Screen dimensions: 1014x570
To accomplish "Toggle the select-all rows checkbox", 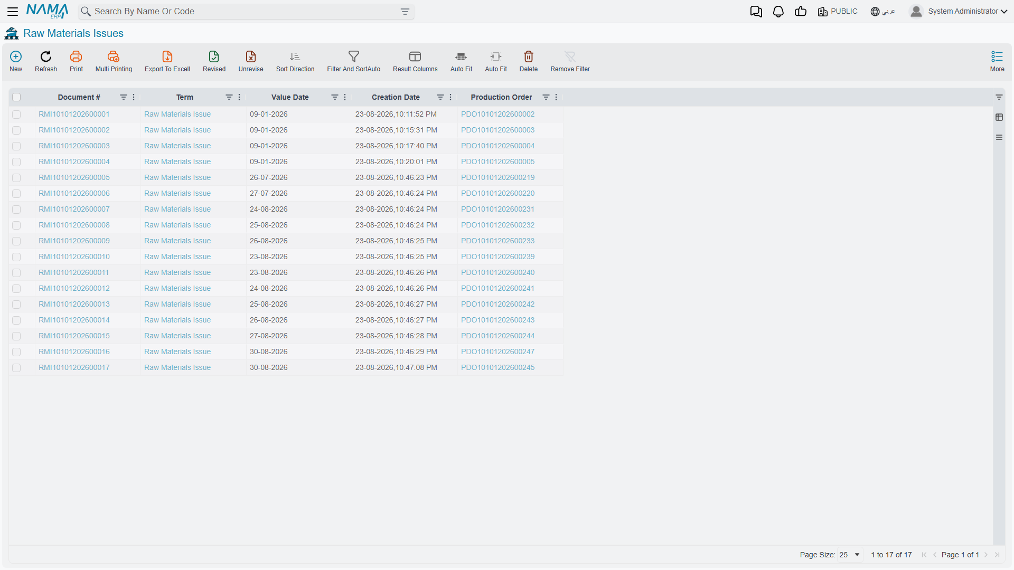I will click(x=16, y=97).
